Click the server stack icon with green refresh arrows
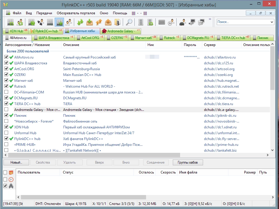This screenshot has height=209, width=279. (150, 22)
